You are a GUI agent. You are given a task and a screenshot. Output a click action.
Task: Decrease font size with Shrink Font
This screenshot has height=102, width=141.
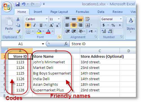coord(58,25)
